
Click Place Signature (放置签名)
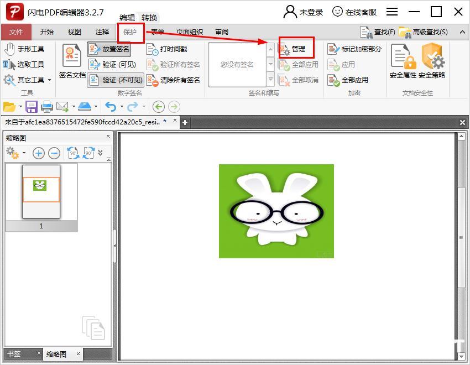click(x=109, y=49)
